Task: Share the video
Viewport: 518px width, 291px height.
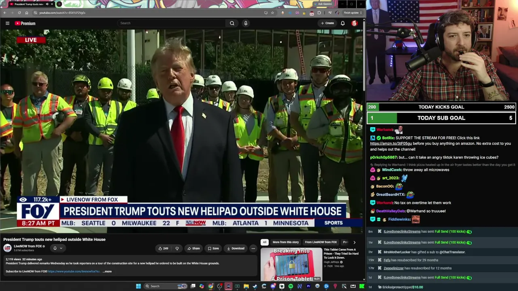Action: (193, 248)
